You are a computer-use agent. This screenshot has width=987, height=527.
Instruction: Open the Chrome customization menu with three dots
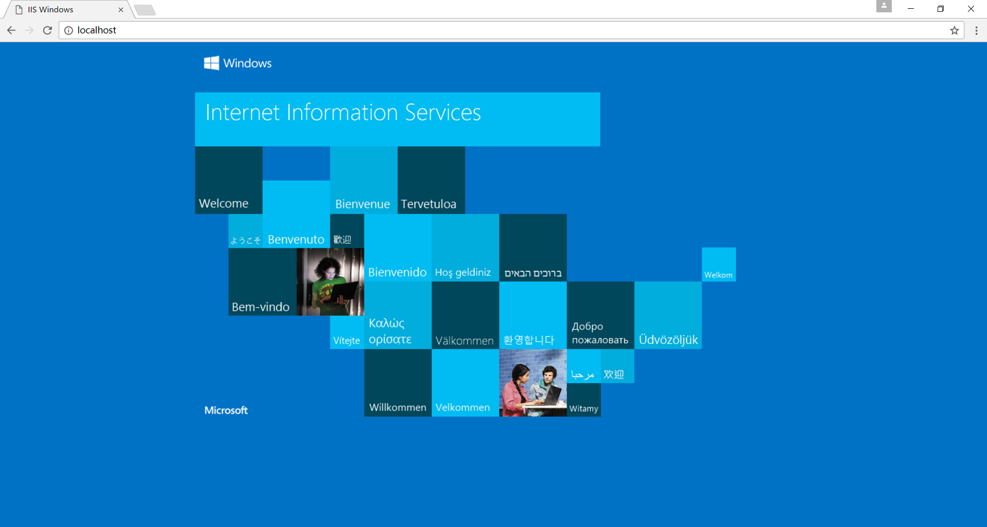(x=977, y=30)
